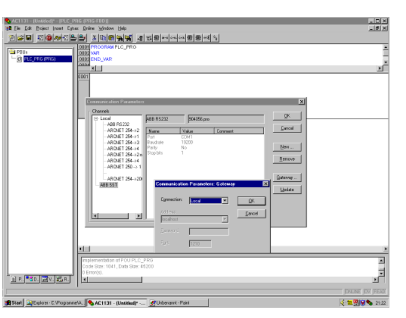Click the POUs folder icon in the organizer
The image size is (406, 318).
pyautogui.click(x=13, y=53)
